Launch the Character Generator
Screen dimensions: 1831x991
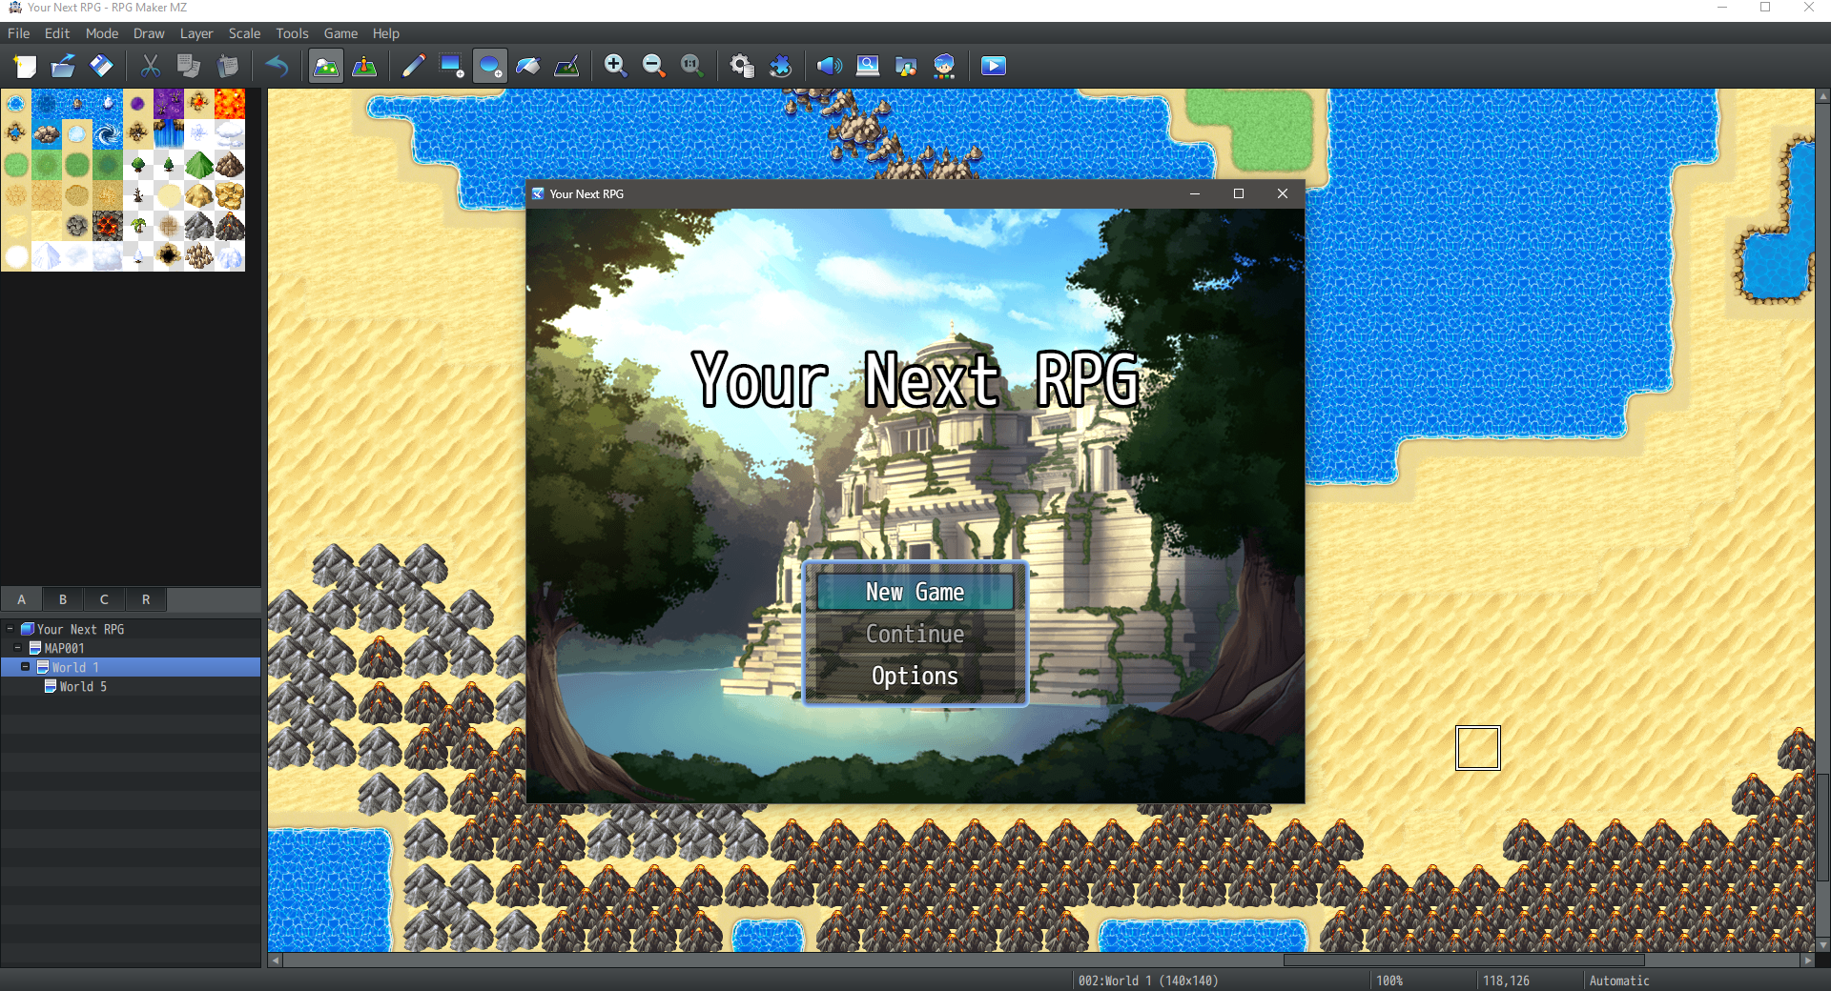[x=944, y=66]
